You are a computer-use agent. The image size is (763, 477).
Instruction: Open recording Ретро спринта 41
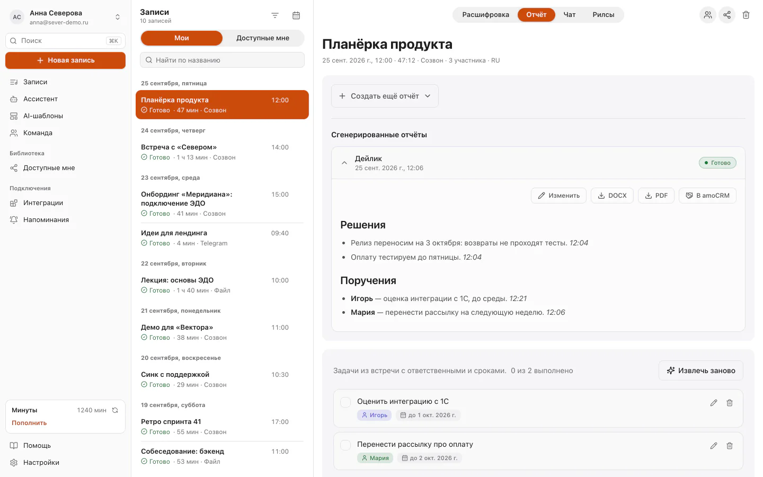pos(222,427)
